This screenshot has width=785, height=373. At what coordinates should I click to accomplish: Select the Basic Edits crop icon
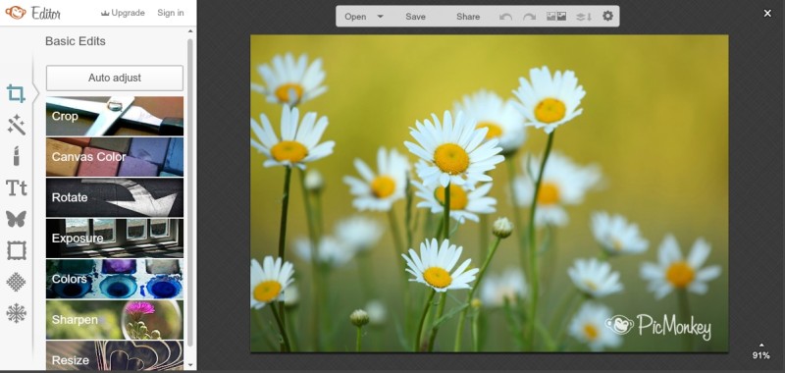pos(16,93)
